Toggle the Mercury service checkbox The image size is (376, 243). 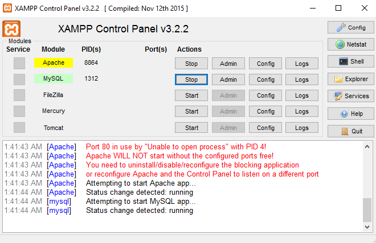[x=19, y=111]
